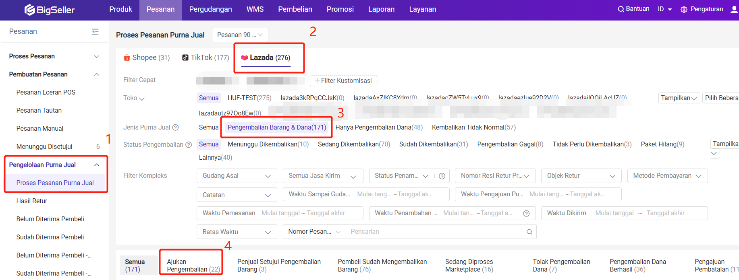
Task: Select Penjual Setujui Pengembalian Barang tab
Action: pos(279,266)
